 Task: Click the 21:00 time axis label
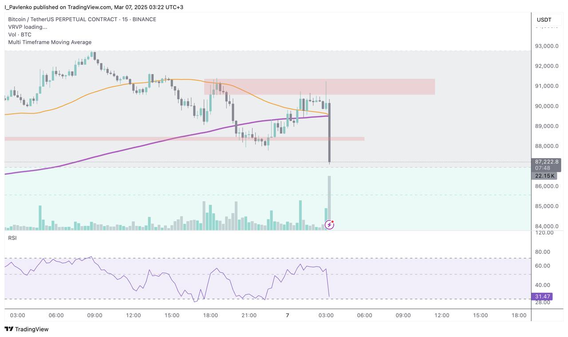pos(249,315)
